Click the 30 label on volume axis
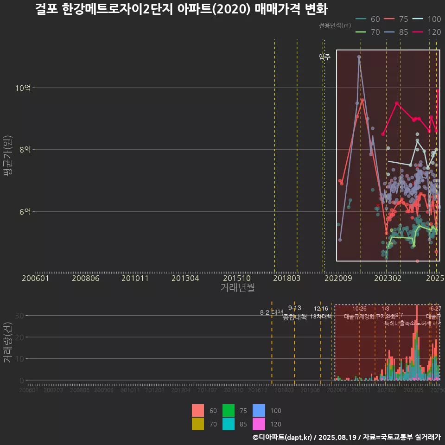Screen dimensions: 445x445 tap(19, 315)
